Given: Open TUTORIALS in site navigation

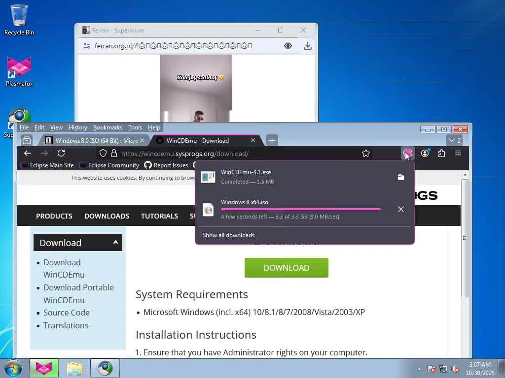Looking at the screenshot, I should pyautogui.click(x=159, y=216).
